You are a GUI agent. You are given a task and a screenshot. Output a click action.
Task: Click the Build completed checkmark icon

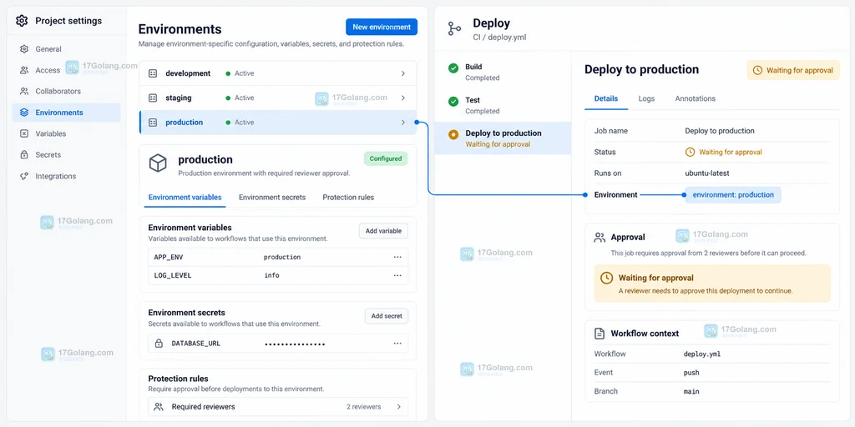click(453, 68)
